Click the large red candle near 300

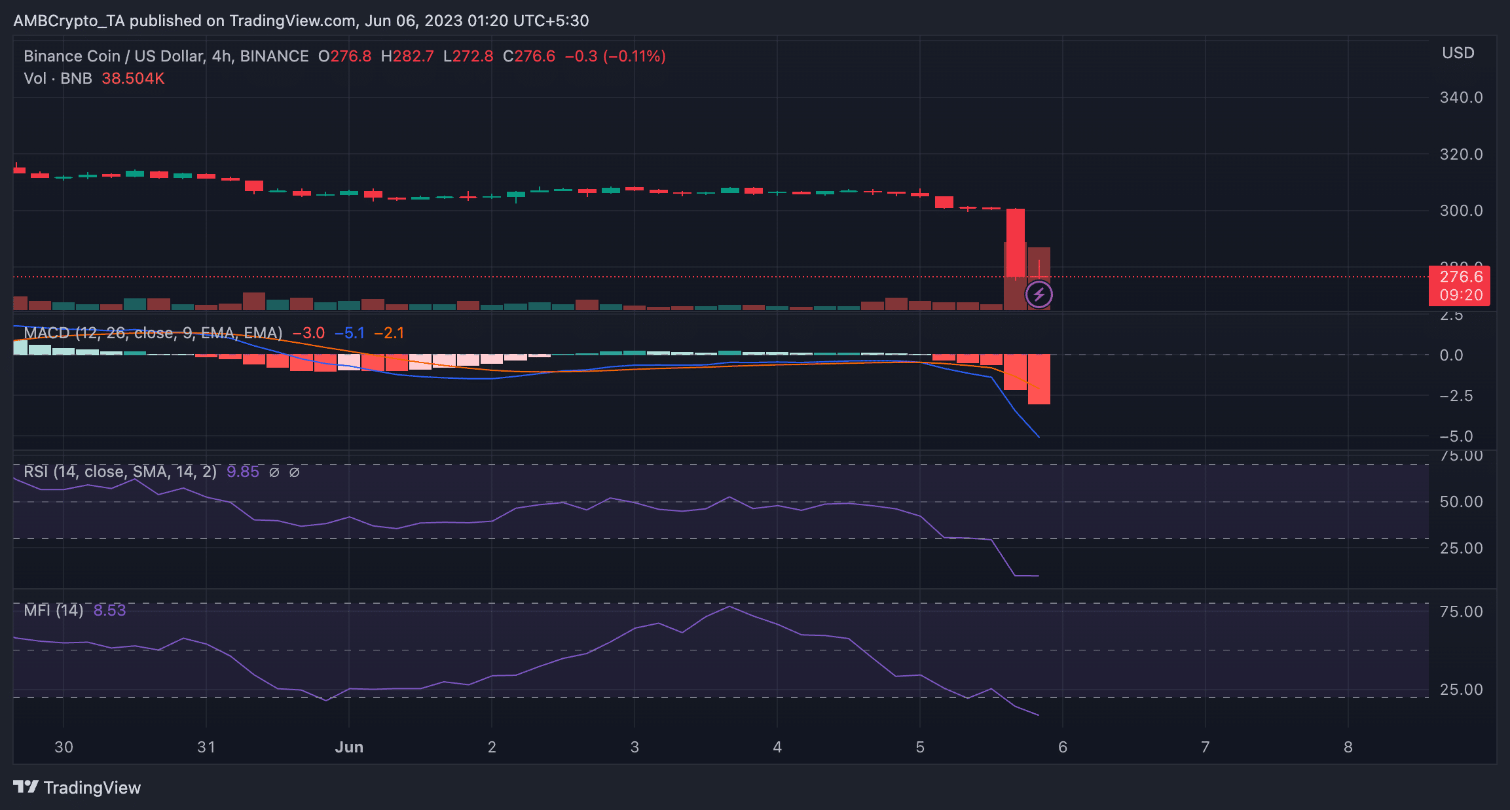(1016, 243)
